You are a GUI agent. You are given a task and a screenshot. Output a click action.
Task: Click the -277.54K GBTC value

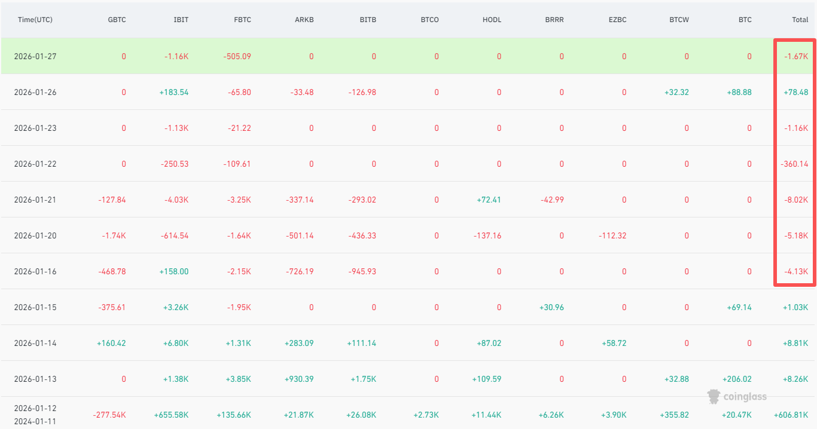coord(109,415)
